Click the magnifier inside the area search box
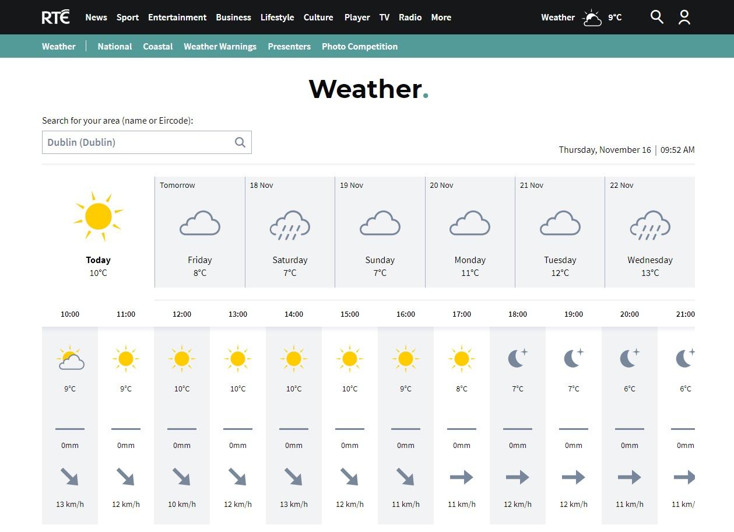This screenshot has width=734, height=532. tap(240, 142)
